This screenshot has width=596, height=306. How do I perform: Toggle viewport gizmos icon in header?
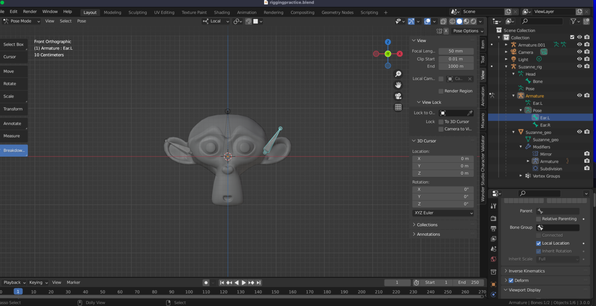(x=411, y=21)
